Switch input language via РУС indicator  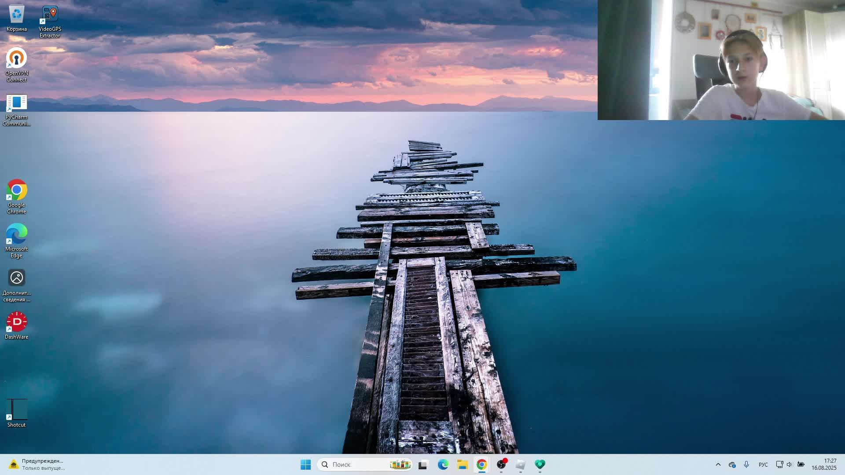coord(763,464)
